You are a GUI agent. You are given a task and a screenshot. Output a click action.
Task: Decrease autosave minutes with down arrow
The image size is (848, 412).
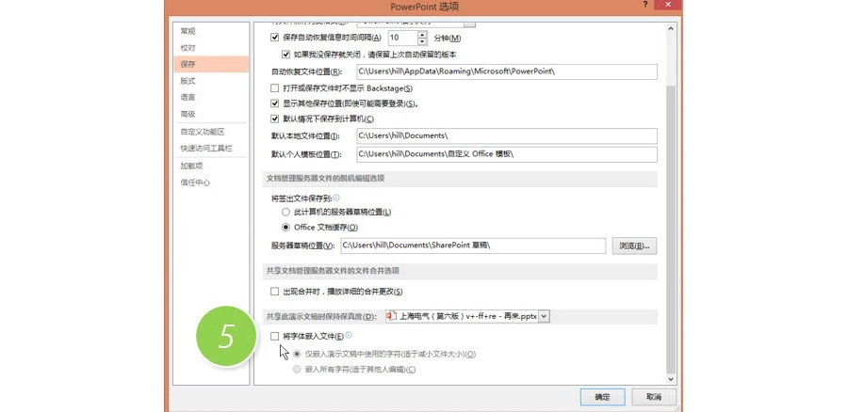[422, 41]
